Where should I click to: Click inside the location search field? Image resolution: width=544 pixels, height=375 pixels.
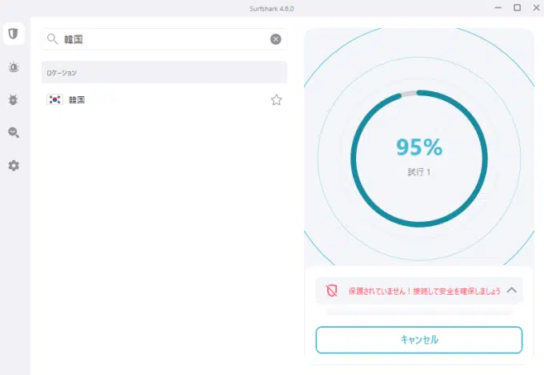(x=164, y=39)
